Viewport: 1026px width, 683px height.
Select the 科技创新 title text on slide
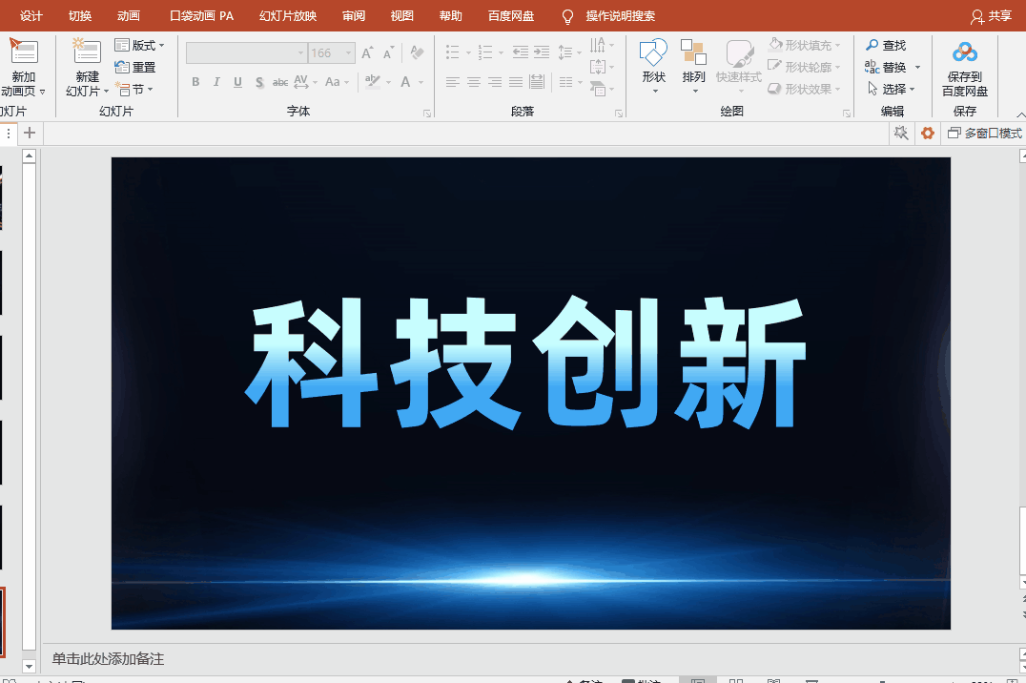525,362
